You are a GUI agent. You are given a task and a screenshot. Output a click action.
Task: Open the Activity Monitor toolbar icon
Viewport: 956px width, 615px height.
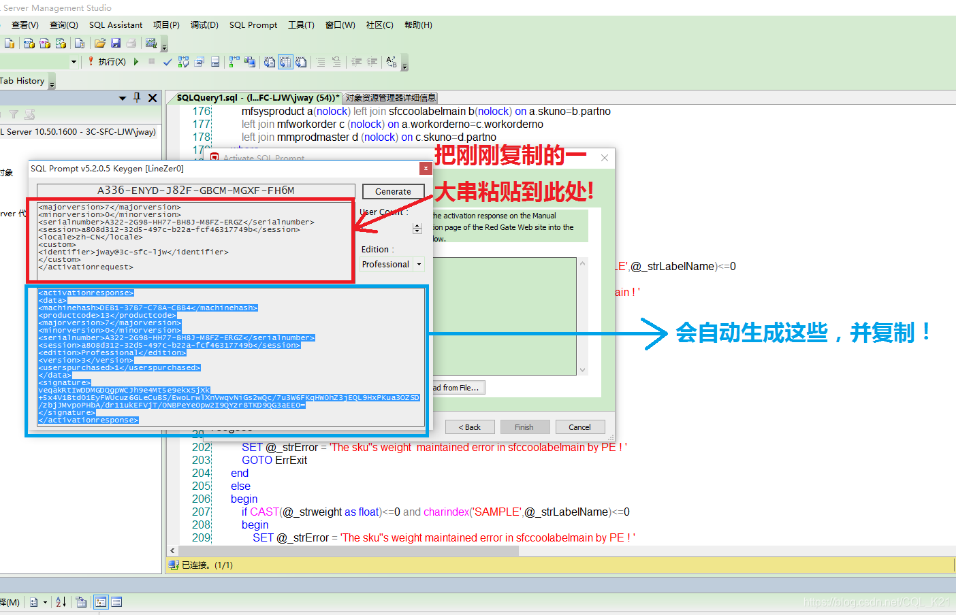pyautogui.click(x=151, y=44)
